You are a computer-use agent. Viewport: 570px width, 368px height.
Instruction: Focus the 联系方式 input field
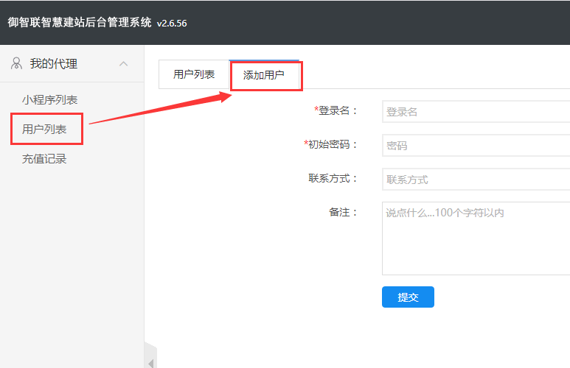pyautogui.click(x=476, y=179)
